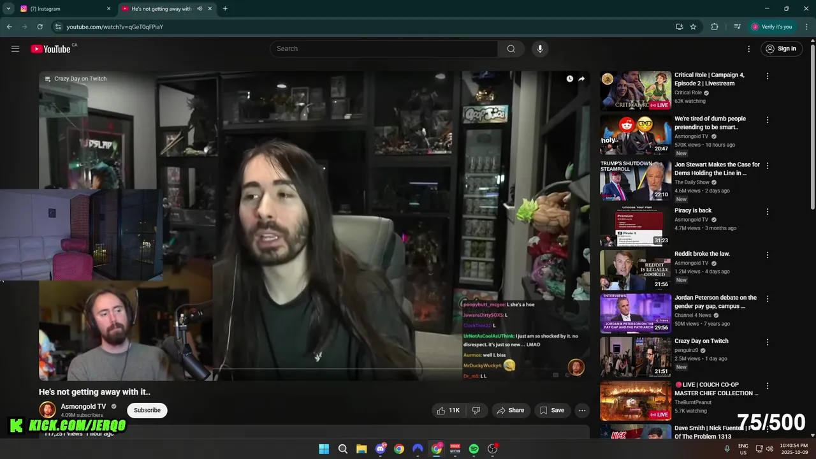The width and height of the screenshot is (816, 459).
Task: Open 'Piracy is back' video
Action: 693,210
